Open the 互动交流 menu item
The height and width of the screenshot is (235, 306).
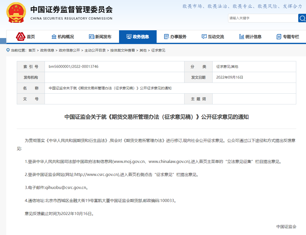click(x=213, y=37)
